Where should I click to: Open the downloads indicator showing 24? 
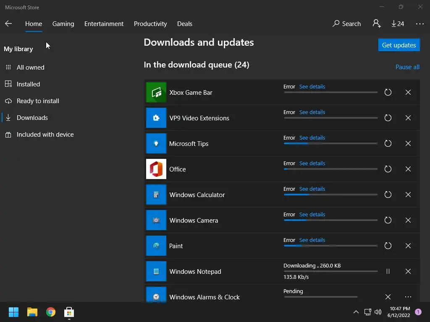click(x=398, y=24)
